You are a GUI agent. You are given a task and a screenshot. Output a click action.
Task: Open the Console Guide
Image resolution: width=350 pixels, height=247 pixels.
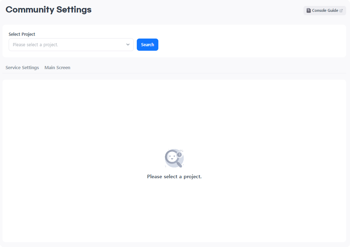(325, 11)
